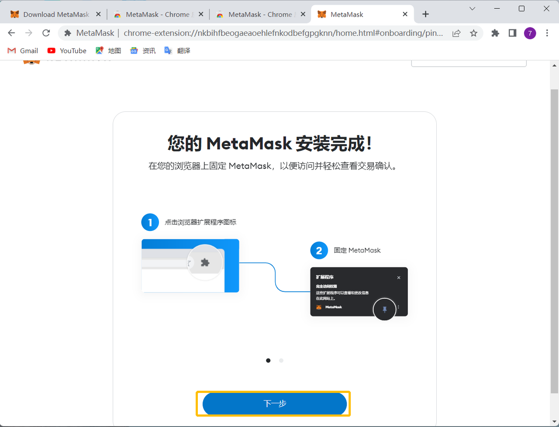This screenshot has width=559, height=427.
Task: Close the Download MetaMask tab
Action: [98, 14]
